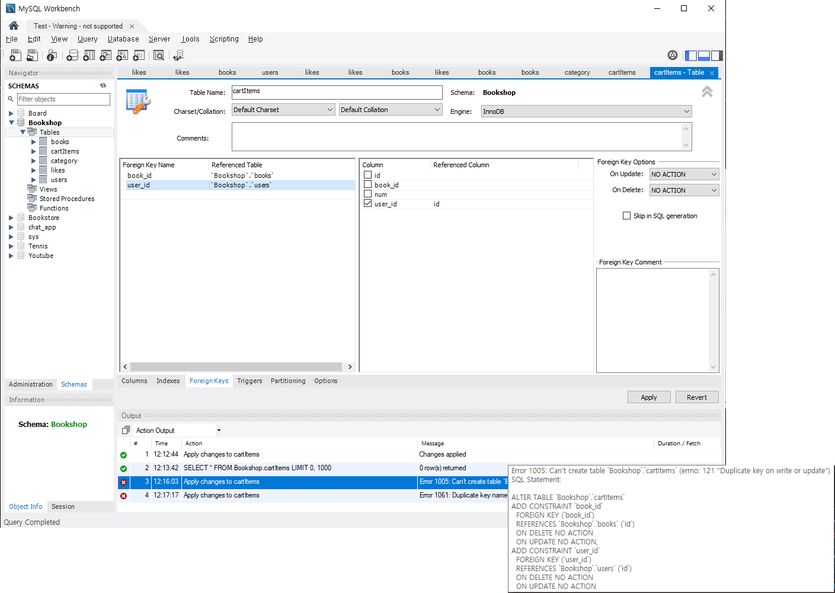Open the Scripting menu
This screenshot has width=835, height=593.
(224, 39)
